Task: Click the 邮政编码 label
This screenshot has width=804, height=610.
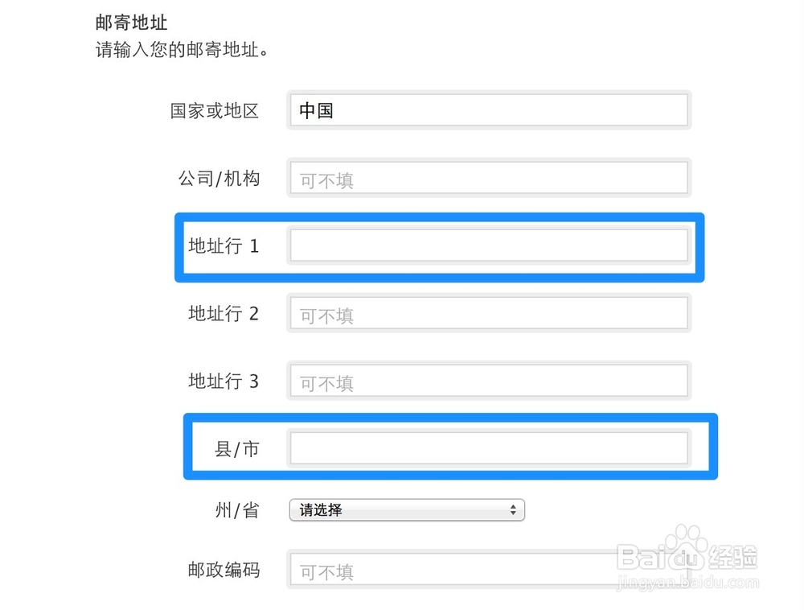Action: [x=224, y=571]
